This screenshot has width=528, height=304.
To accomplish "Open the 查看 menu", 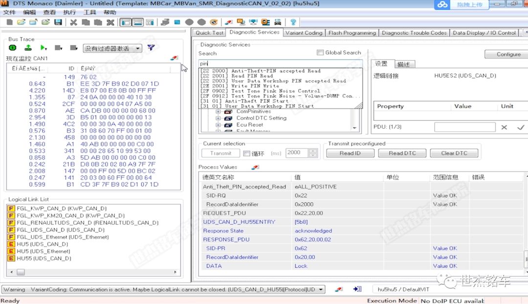I will coord(49,12).
